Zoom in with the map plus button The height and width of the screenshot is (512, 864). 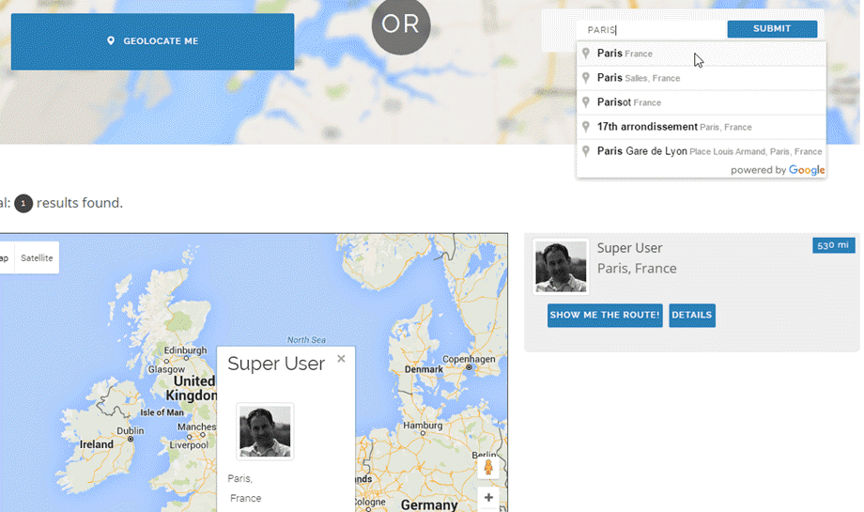pyautogui.click(x=488, y=498)
